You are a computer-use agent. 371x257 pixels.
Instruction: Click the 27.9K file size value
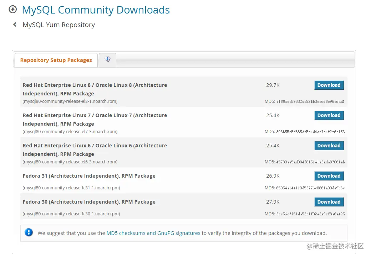click(273, 202)
